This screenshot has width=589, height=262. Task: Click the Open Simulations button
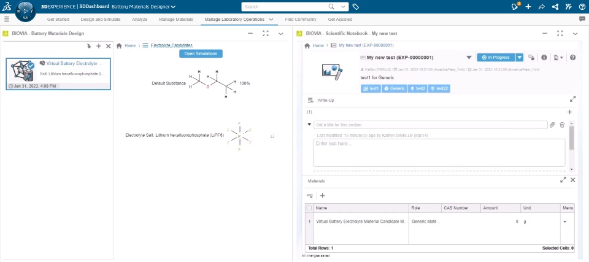click(201, 54)
